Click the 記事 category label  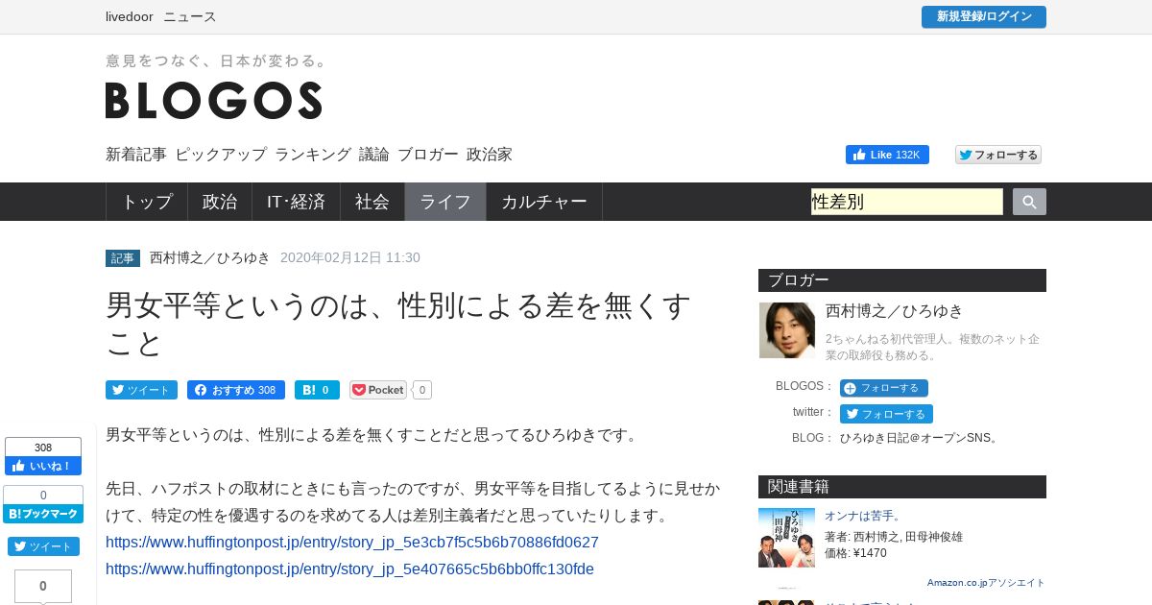point(123,257)
